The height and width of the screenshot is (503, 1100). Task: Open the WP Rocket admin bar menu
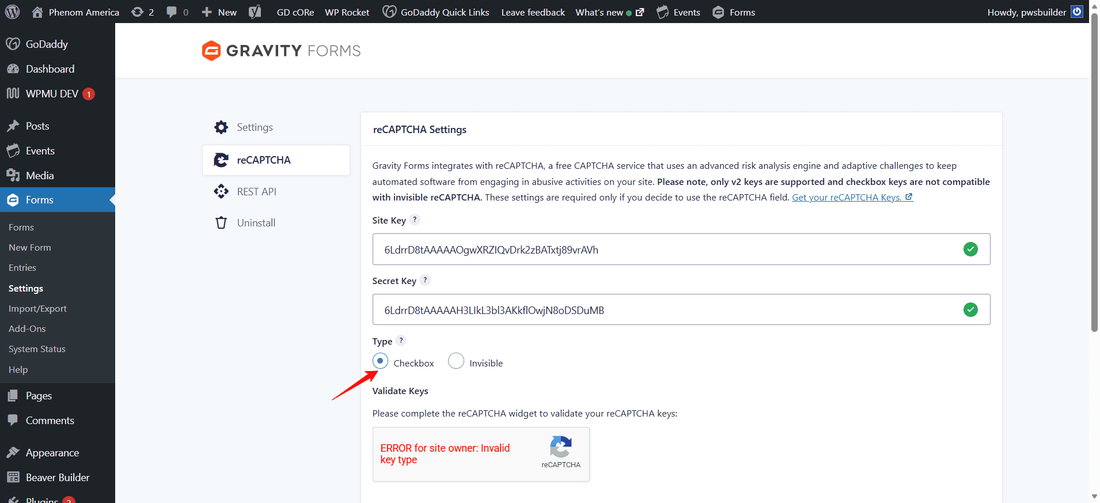tap(347, 12)
